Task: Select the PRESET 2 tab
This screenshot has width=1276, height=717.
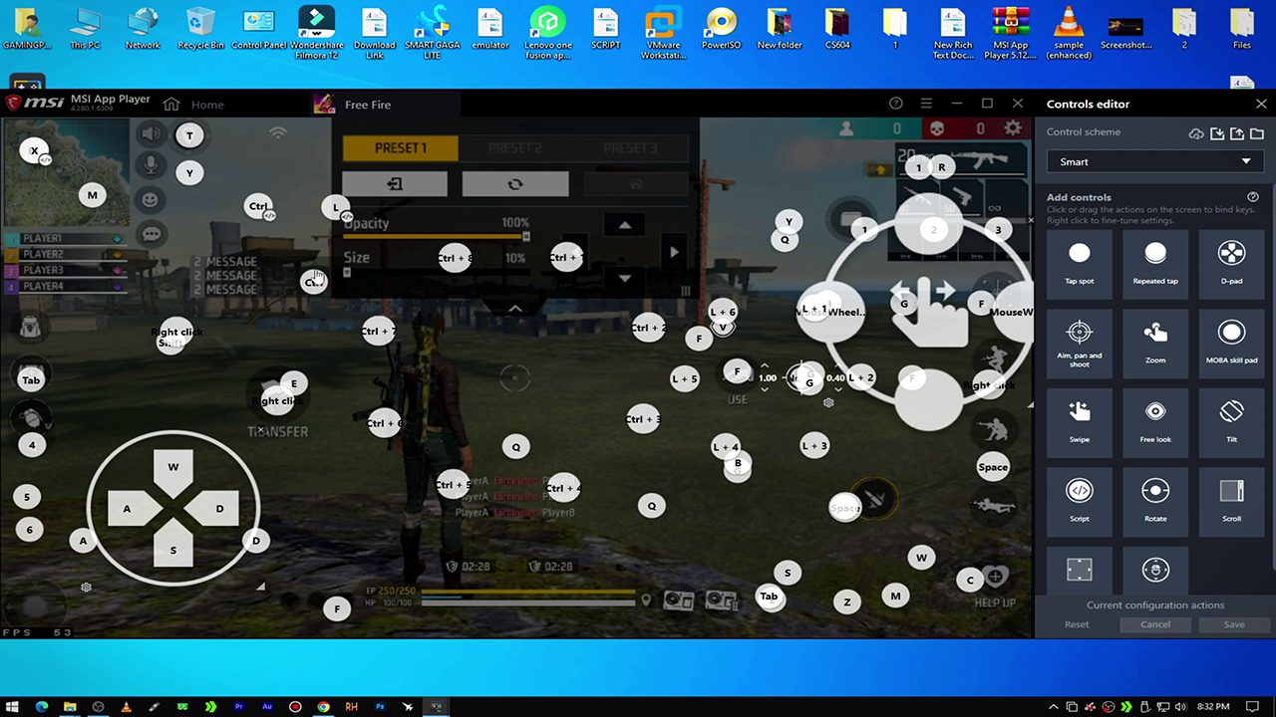Action: (515, 147)
